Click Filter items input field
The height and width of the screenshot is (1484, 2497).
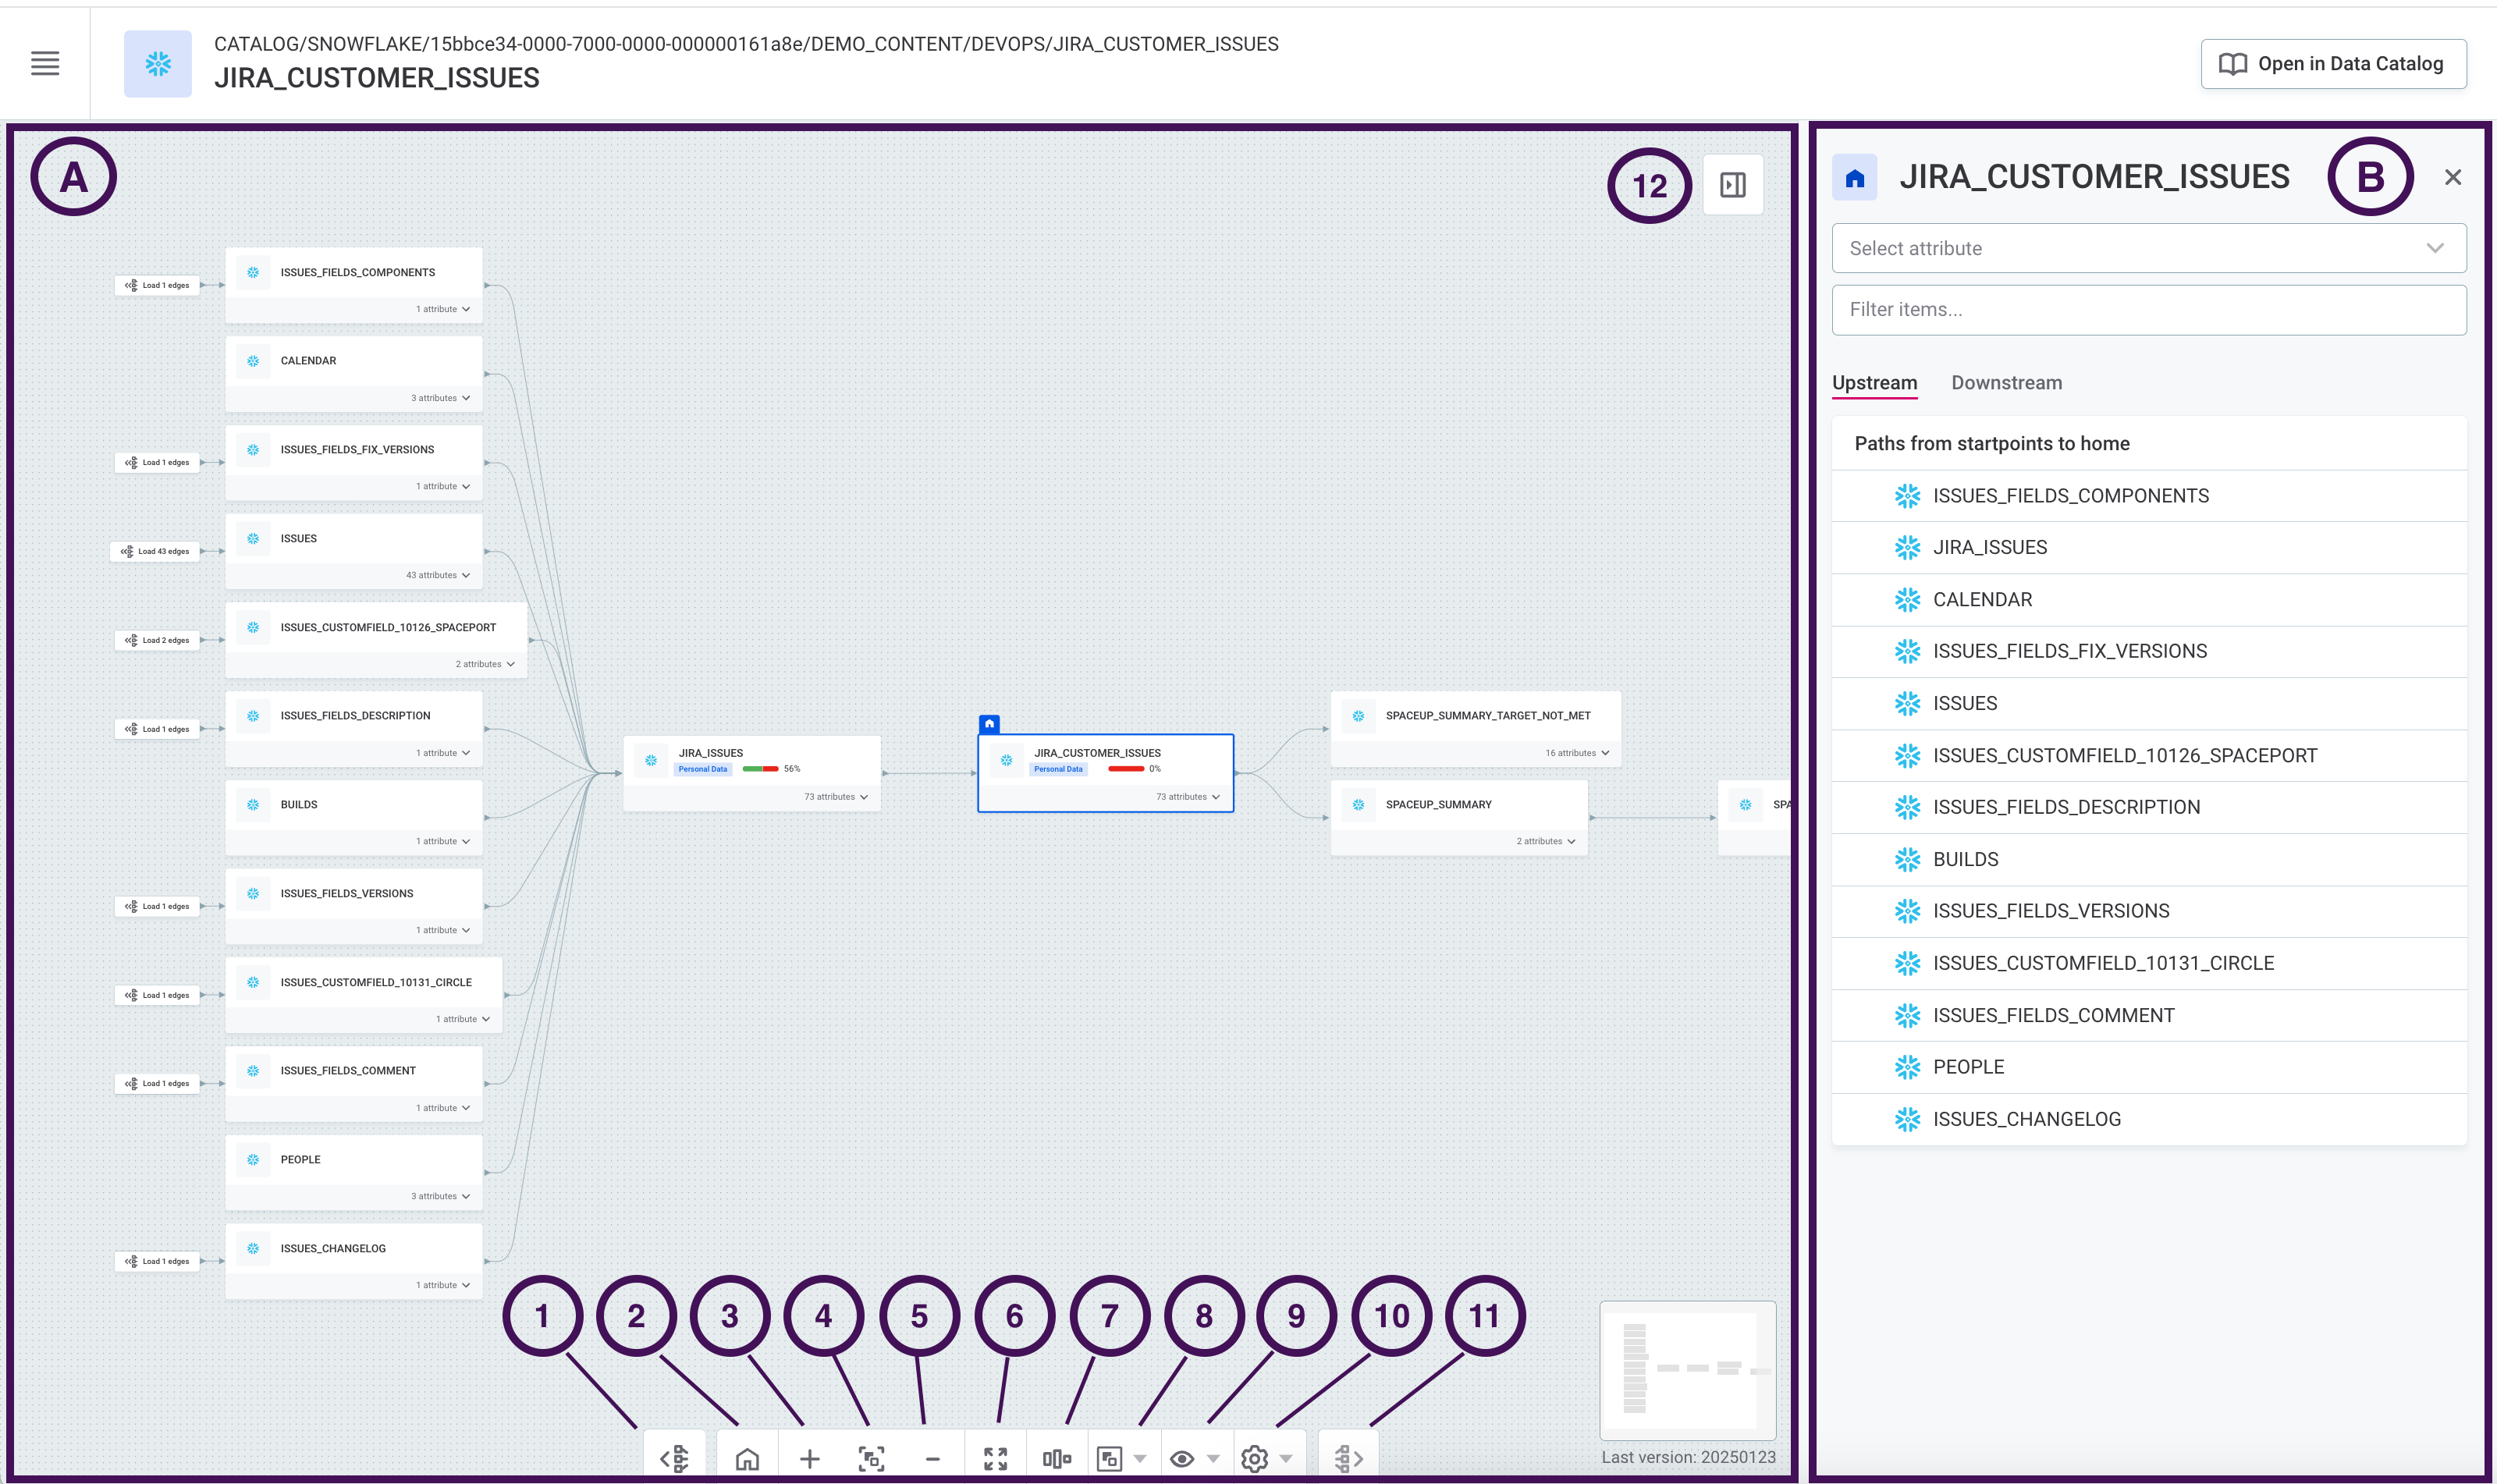click(2147, 309)
